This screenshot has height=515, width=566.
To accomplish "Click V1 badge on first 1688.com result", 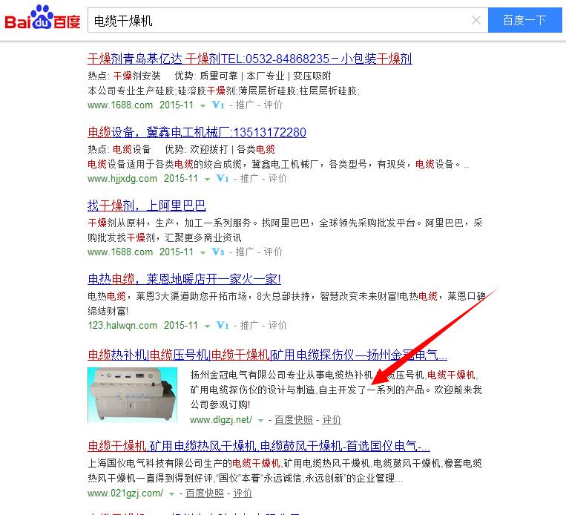I will pyautogui.click(x=218, y=105).
